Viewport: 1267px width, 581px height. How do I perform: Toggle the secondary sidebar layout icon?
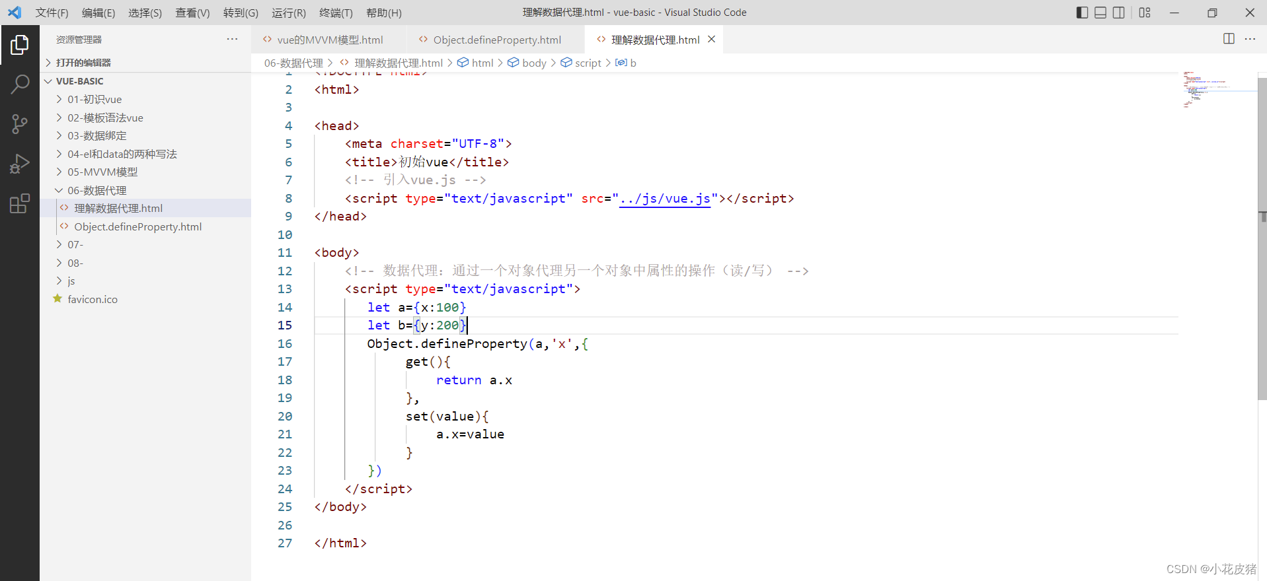[1119, 13]
